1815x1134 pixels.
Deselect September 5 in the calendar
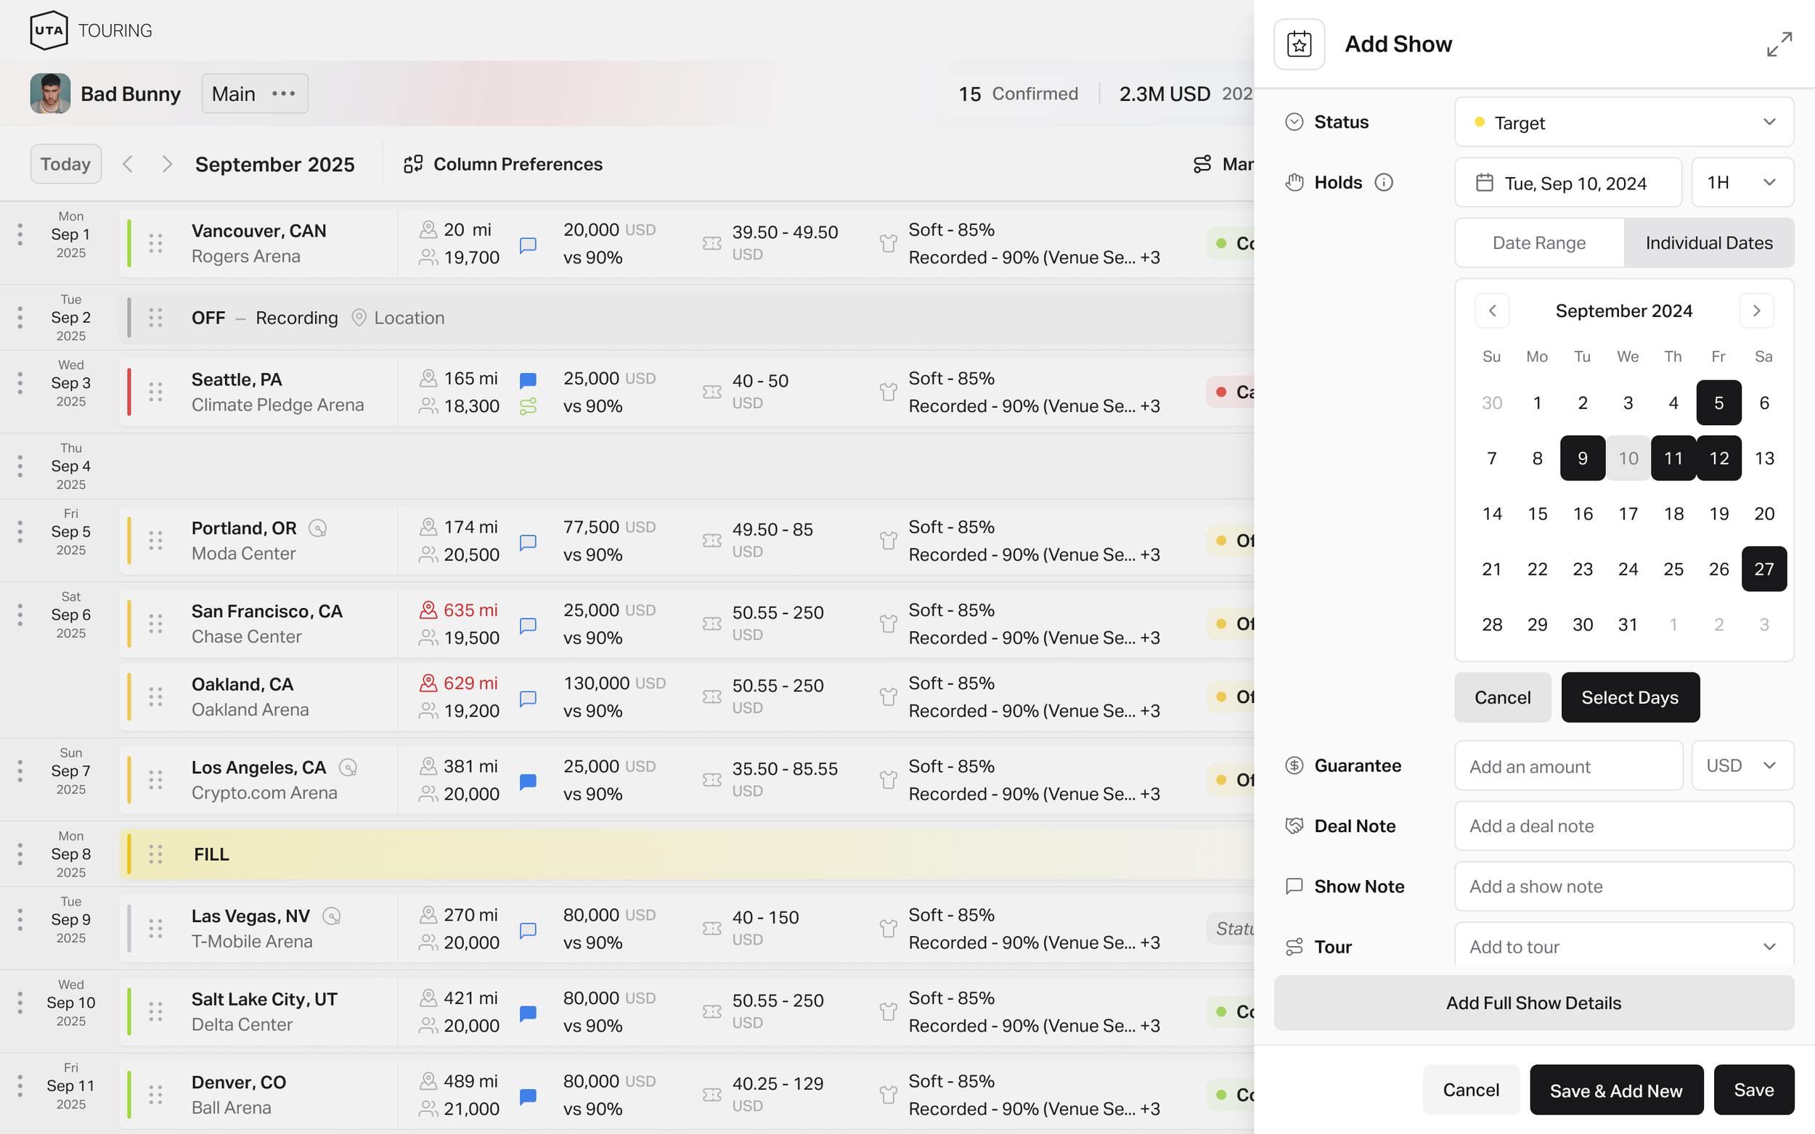[x=1718, y=403]
